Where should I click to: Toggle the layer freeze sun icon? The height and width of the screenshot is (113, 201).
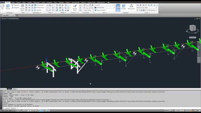[139, 10]
